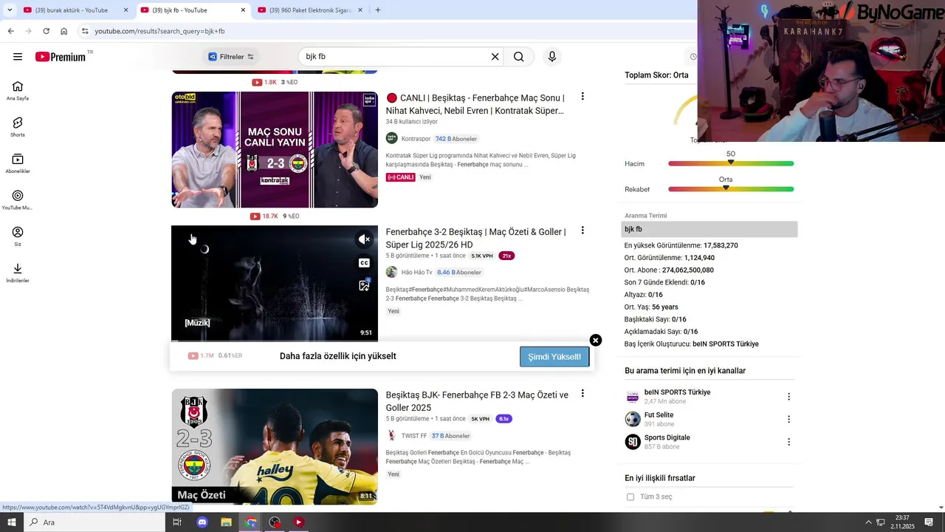
Task: Clear the search box with X
Action: pos(495,57)
